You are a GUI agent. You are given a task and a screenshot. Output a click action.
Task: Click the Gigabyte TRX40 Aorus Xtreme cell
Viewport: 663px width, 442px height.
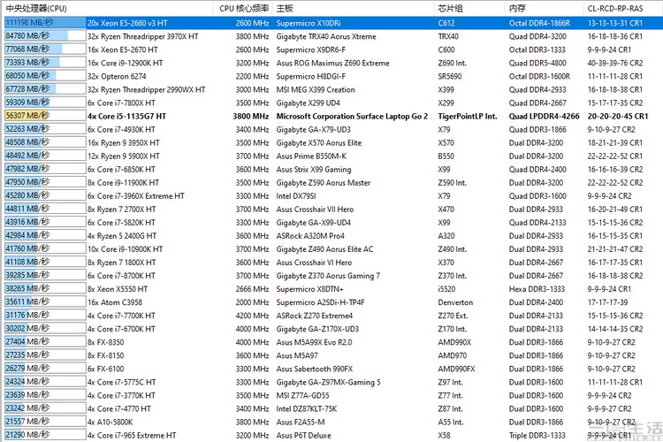pos(326,36)
